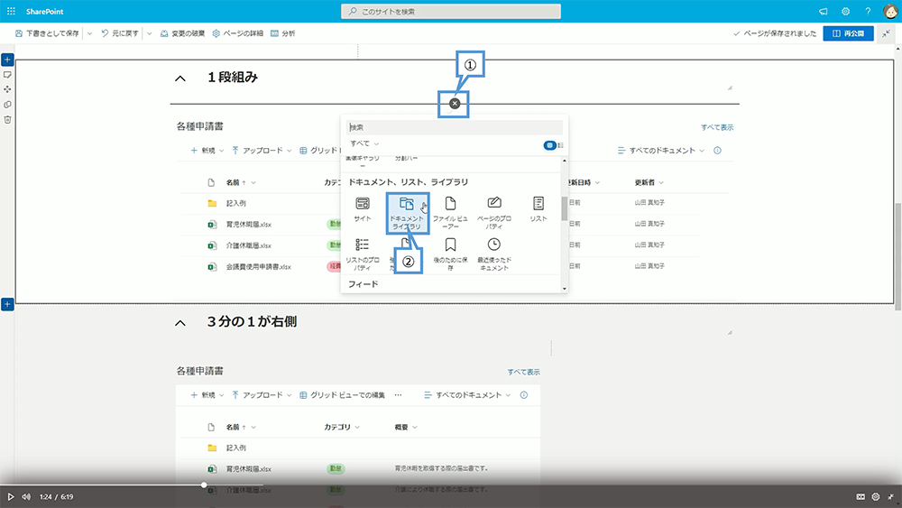Collapse the 1 段組み section
902x508 pixels.
(180, 79)
